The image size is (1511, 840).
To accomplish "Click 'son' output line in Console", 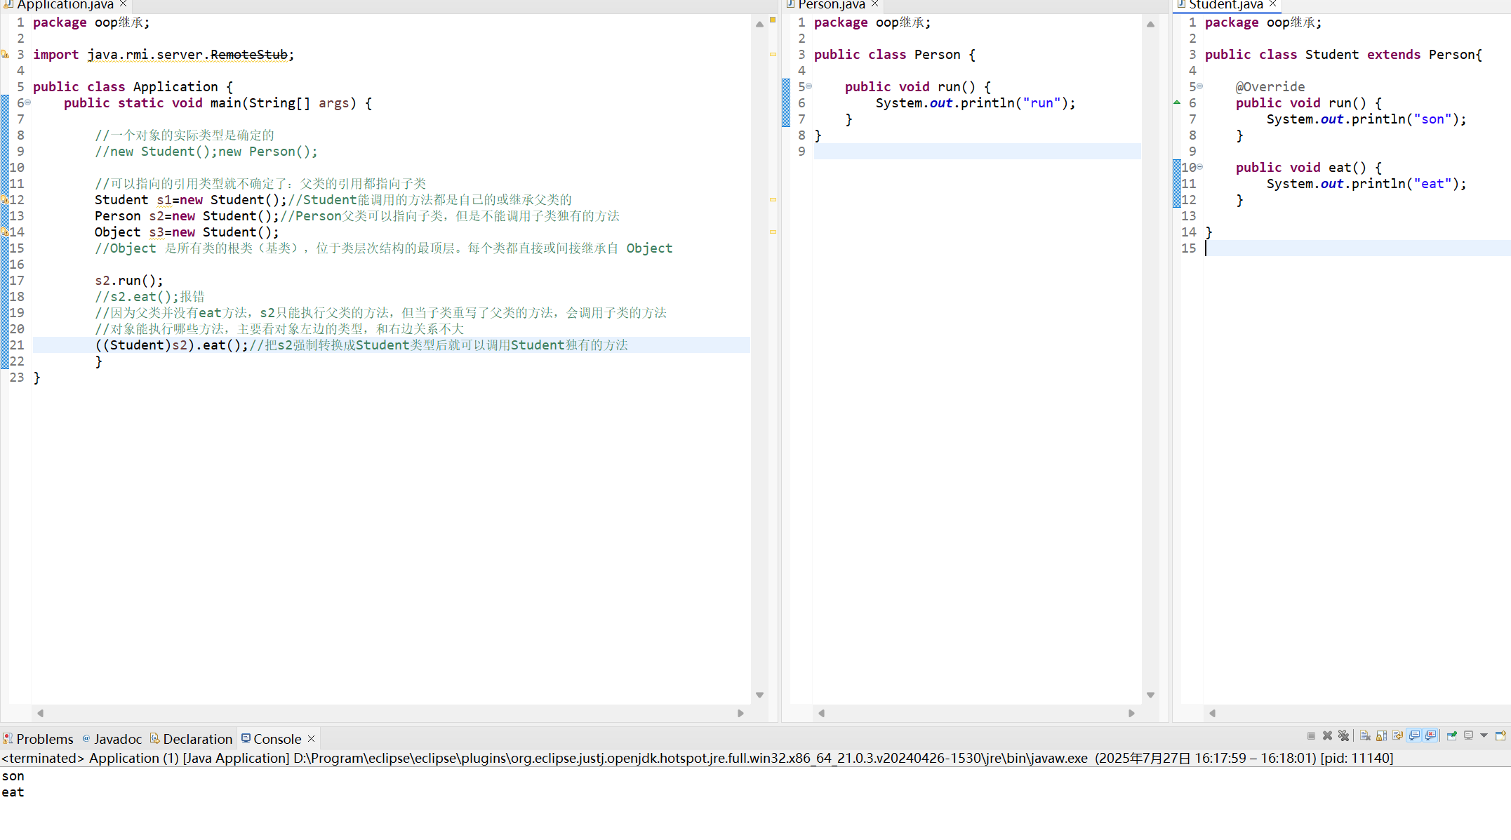I will point(13,776).
